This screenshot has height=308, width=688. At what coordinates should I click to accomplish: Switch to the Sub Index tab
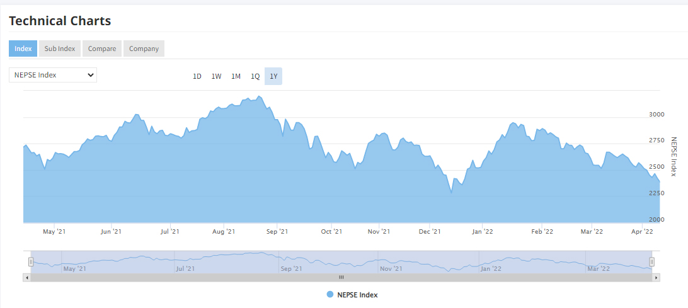(x=59, y=48)
